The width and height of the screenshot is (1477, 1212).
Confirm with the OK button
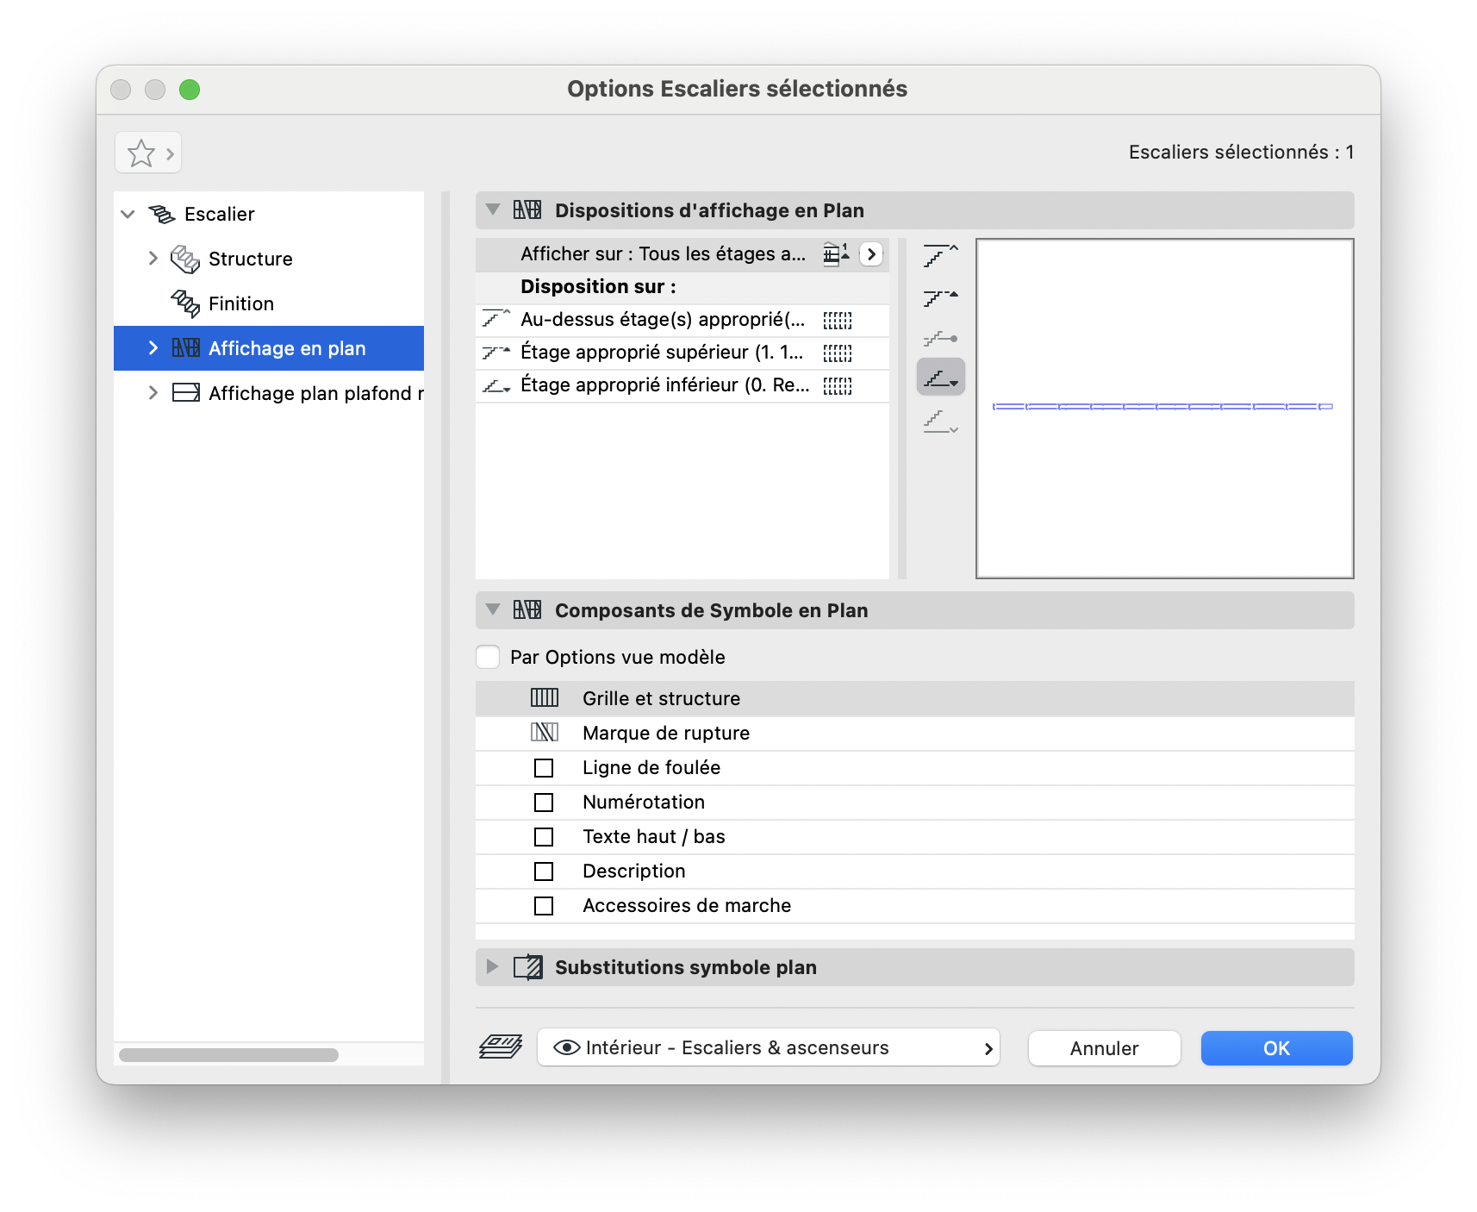pyautogui.click(x=1276, y=1048)
